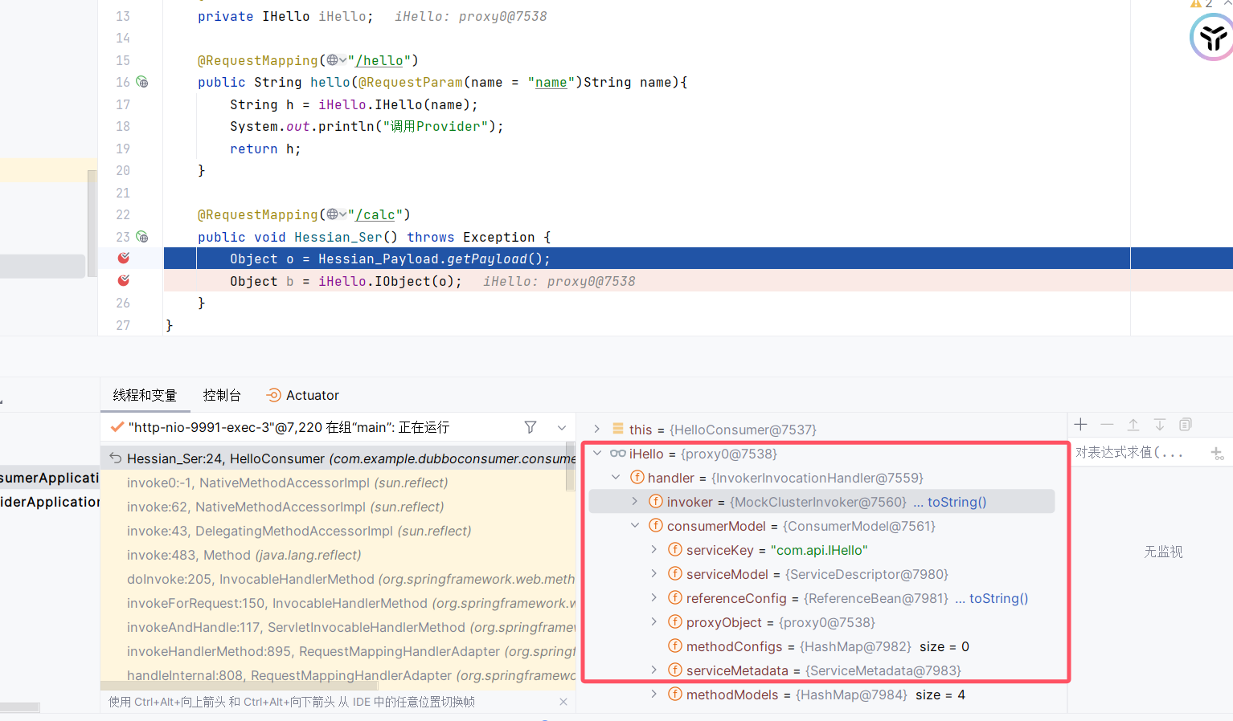Click the "this" object icon
The height and width of the screenshot is (721, 1233).
pyautogui.click(x=618, y=430)
